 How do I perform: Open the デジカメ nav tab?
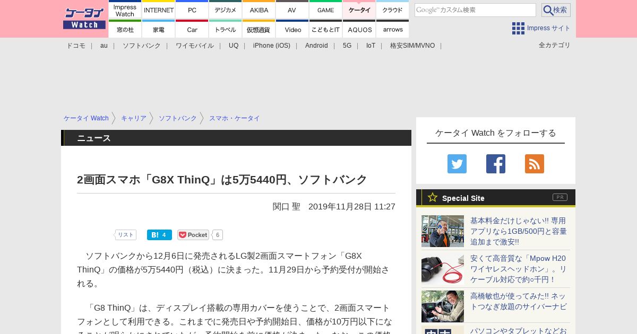tap(226, 10)
